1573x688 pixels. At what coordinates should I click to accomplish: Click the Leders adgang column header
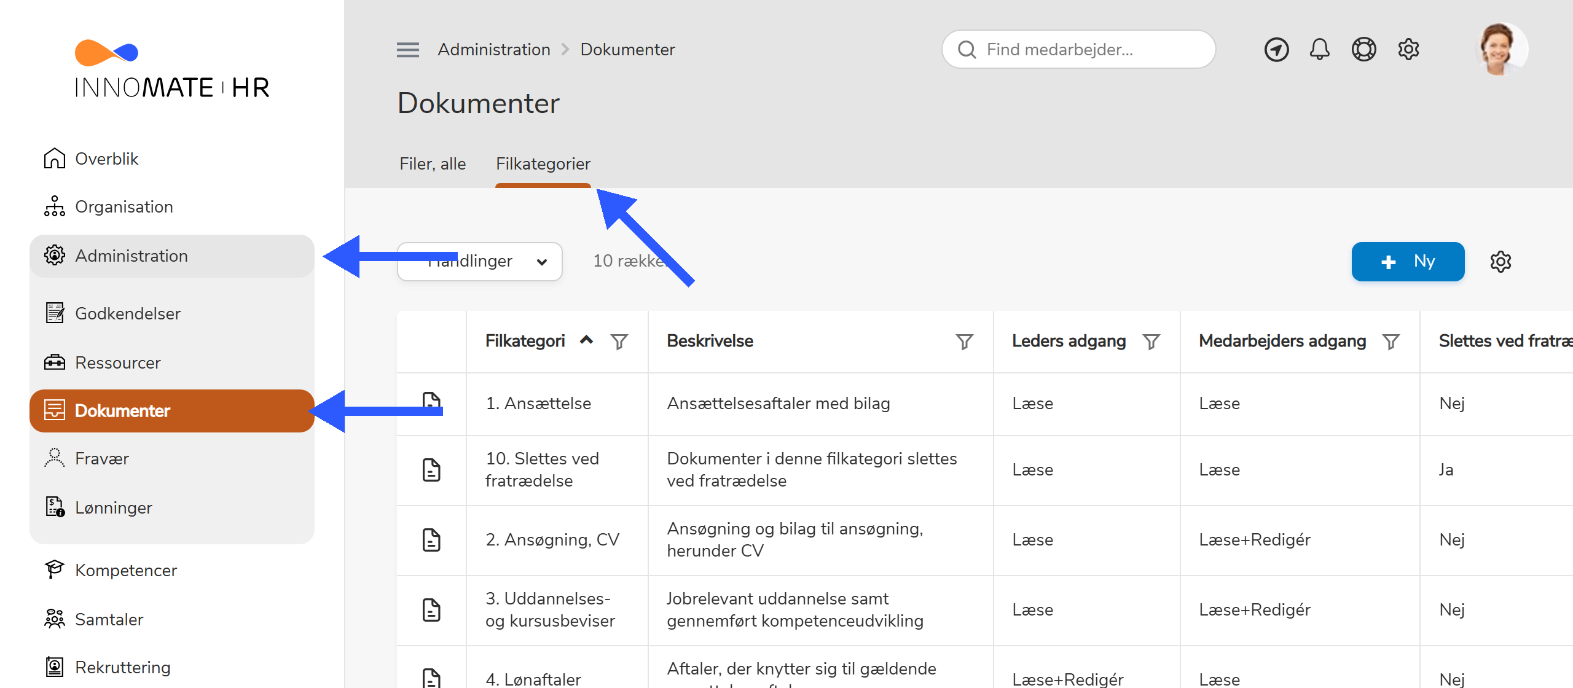[x=1069, y=341]
